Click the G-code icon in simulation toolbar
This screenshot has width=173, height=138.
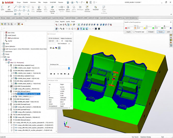click(x=72, y=29)
